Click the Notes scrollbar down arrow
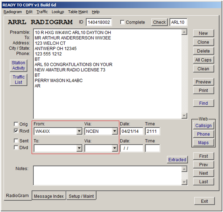Screen dimensions: 223x212 click(x=184, y=182)
